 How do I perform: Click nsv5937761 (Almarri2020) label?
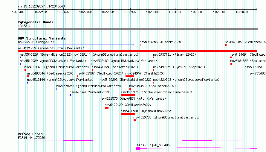point(175,54)
